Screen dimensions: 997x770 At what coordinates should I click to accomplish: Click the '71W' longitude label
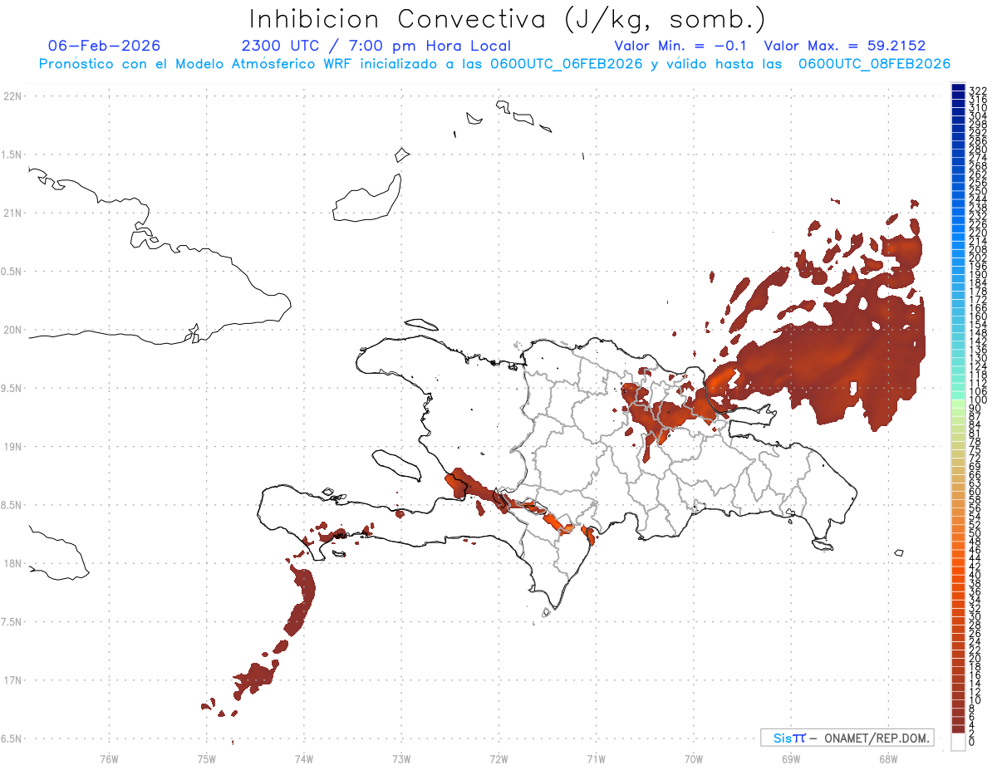pos(596,758)
